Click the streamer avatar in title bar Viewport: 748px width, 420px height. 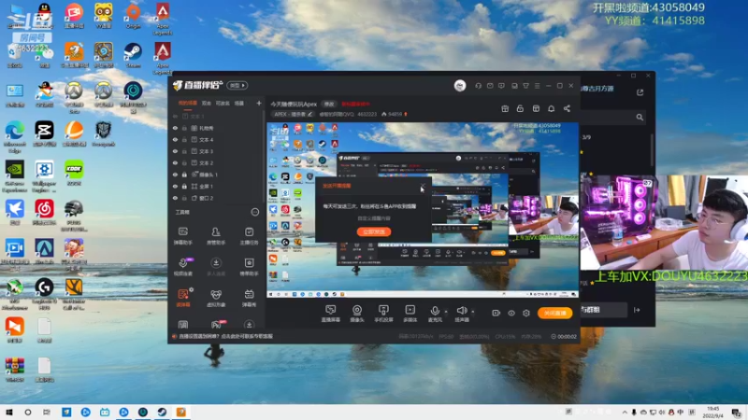click(460, 86)
